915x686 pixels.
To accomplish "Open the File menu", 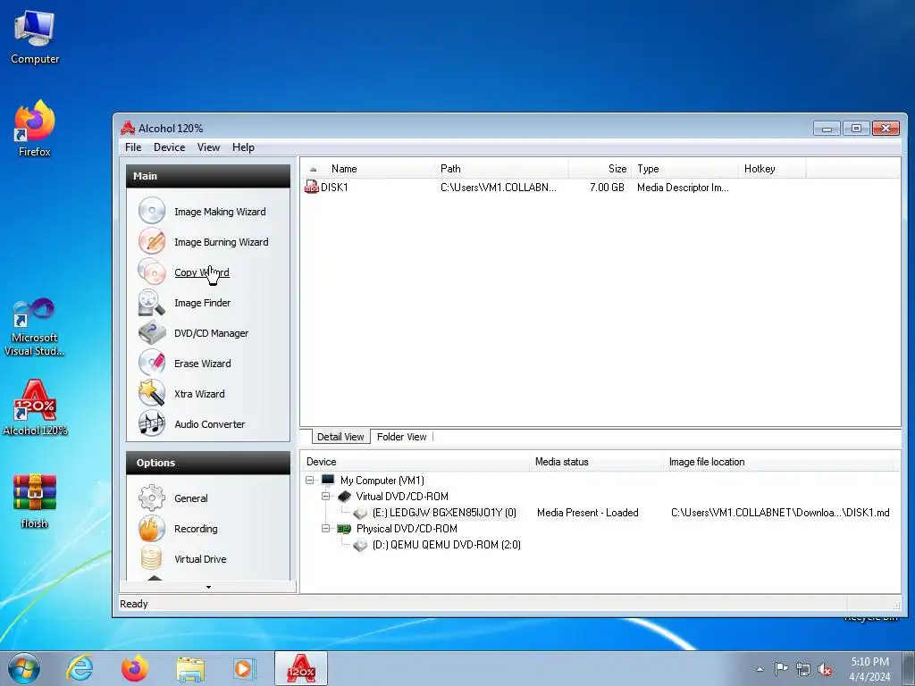I will pyautogui.click(x=133, y=147).
